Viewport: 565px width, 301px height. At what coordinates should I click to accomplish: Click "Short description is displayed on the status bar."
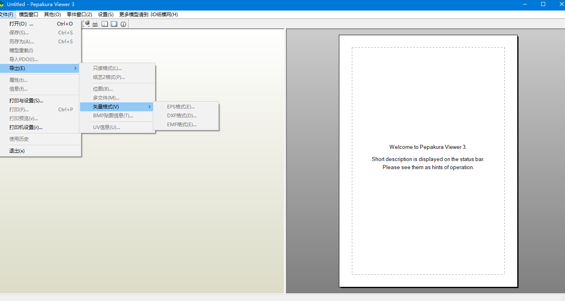click(428, 159)
